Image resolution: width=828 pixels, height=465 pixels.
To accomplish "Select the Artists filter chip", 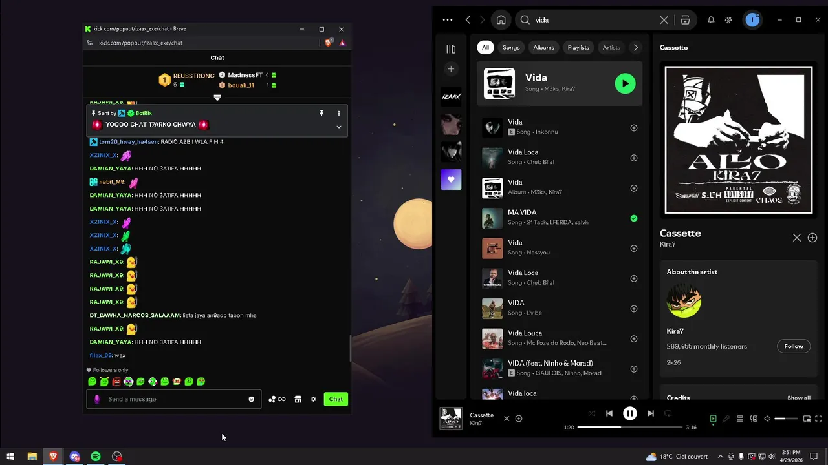I will tap(611, 47).
